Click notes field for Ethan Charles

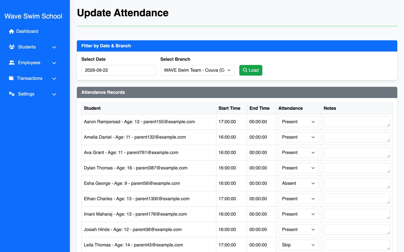click(x=357, y=199)
